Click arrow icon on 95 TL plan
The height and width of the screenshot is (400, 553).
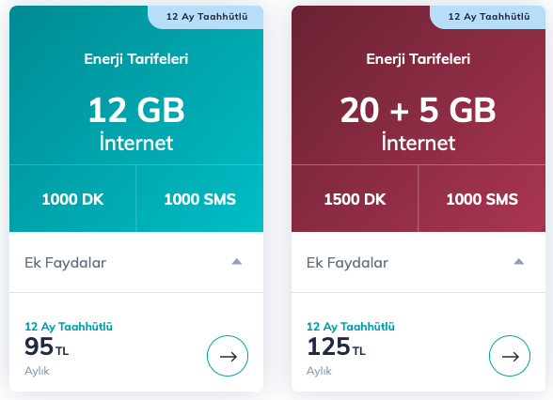[x=228, y=356]
